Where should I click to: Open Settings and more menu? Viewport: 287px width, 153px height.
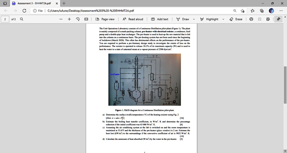coord(281,11)
